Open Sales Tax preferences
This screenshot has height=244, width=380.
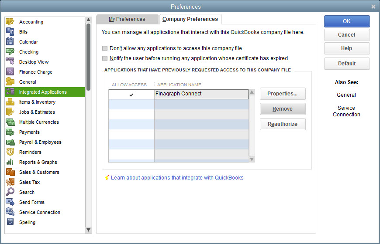[x=29, y=182]
